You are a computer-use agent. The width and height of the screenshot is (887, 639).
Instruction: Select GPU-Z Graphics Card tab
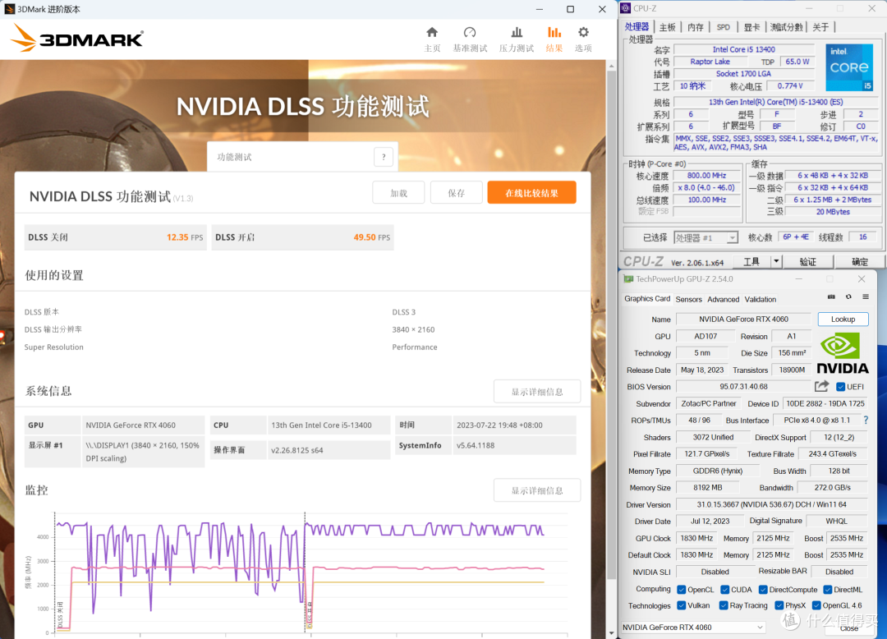[647, 299]
